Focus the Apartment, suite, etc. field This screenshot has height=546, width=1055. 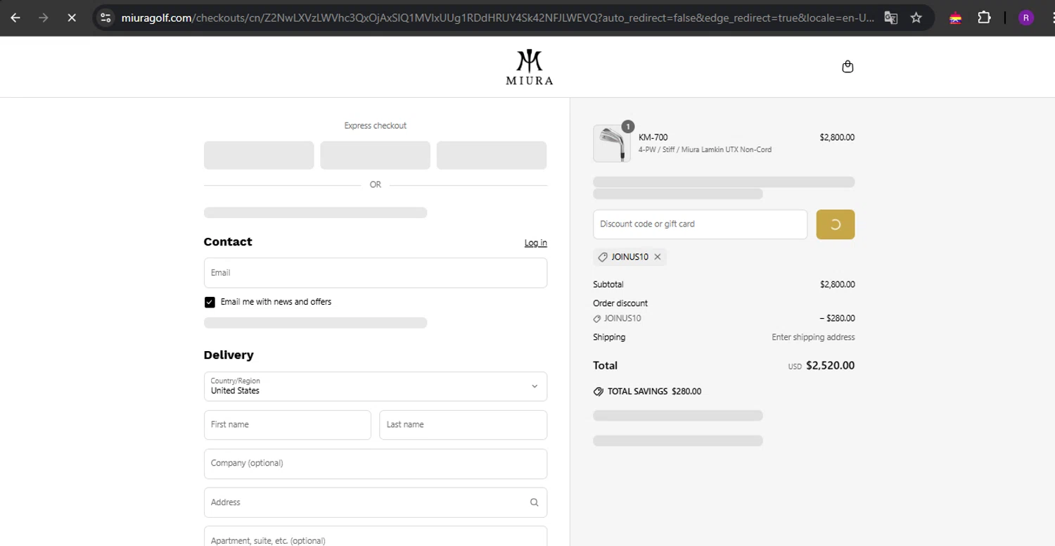pos(376,536)
